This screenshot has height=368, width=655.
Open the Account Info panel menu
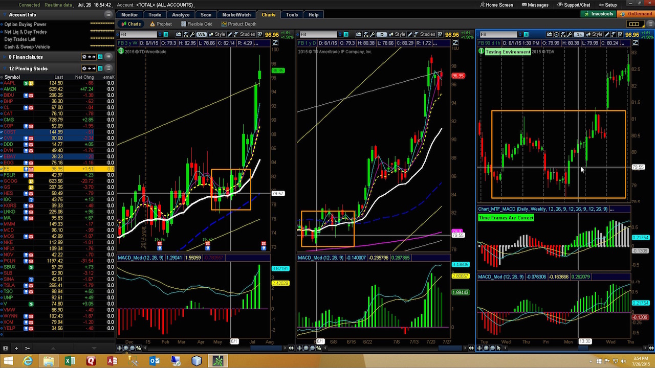coord(108,15)
